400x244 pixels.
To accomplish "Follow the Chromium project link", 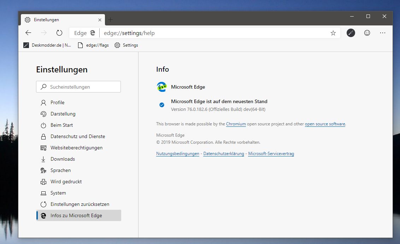I will 236,124.
